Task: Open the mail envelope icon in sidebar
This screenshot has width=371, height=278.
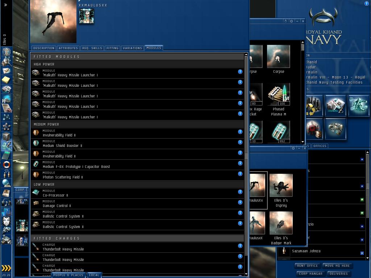Action: tap(6, 71)
